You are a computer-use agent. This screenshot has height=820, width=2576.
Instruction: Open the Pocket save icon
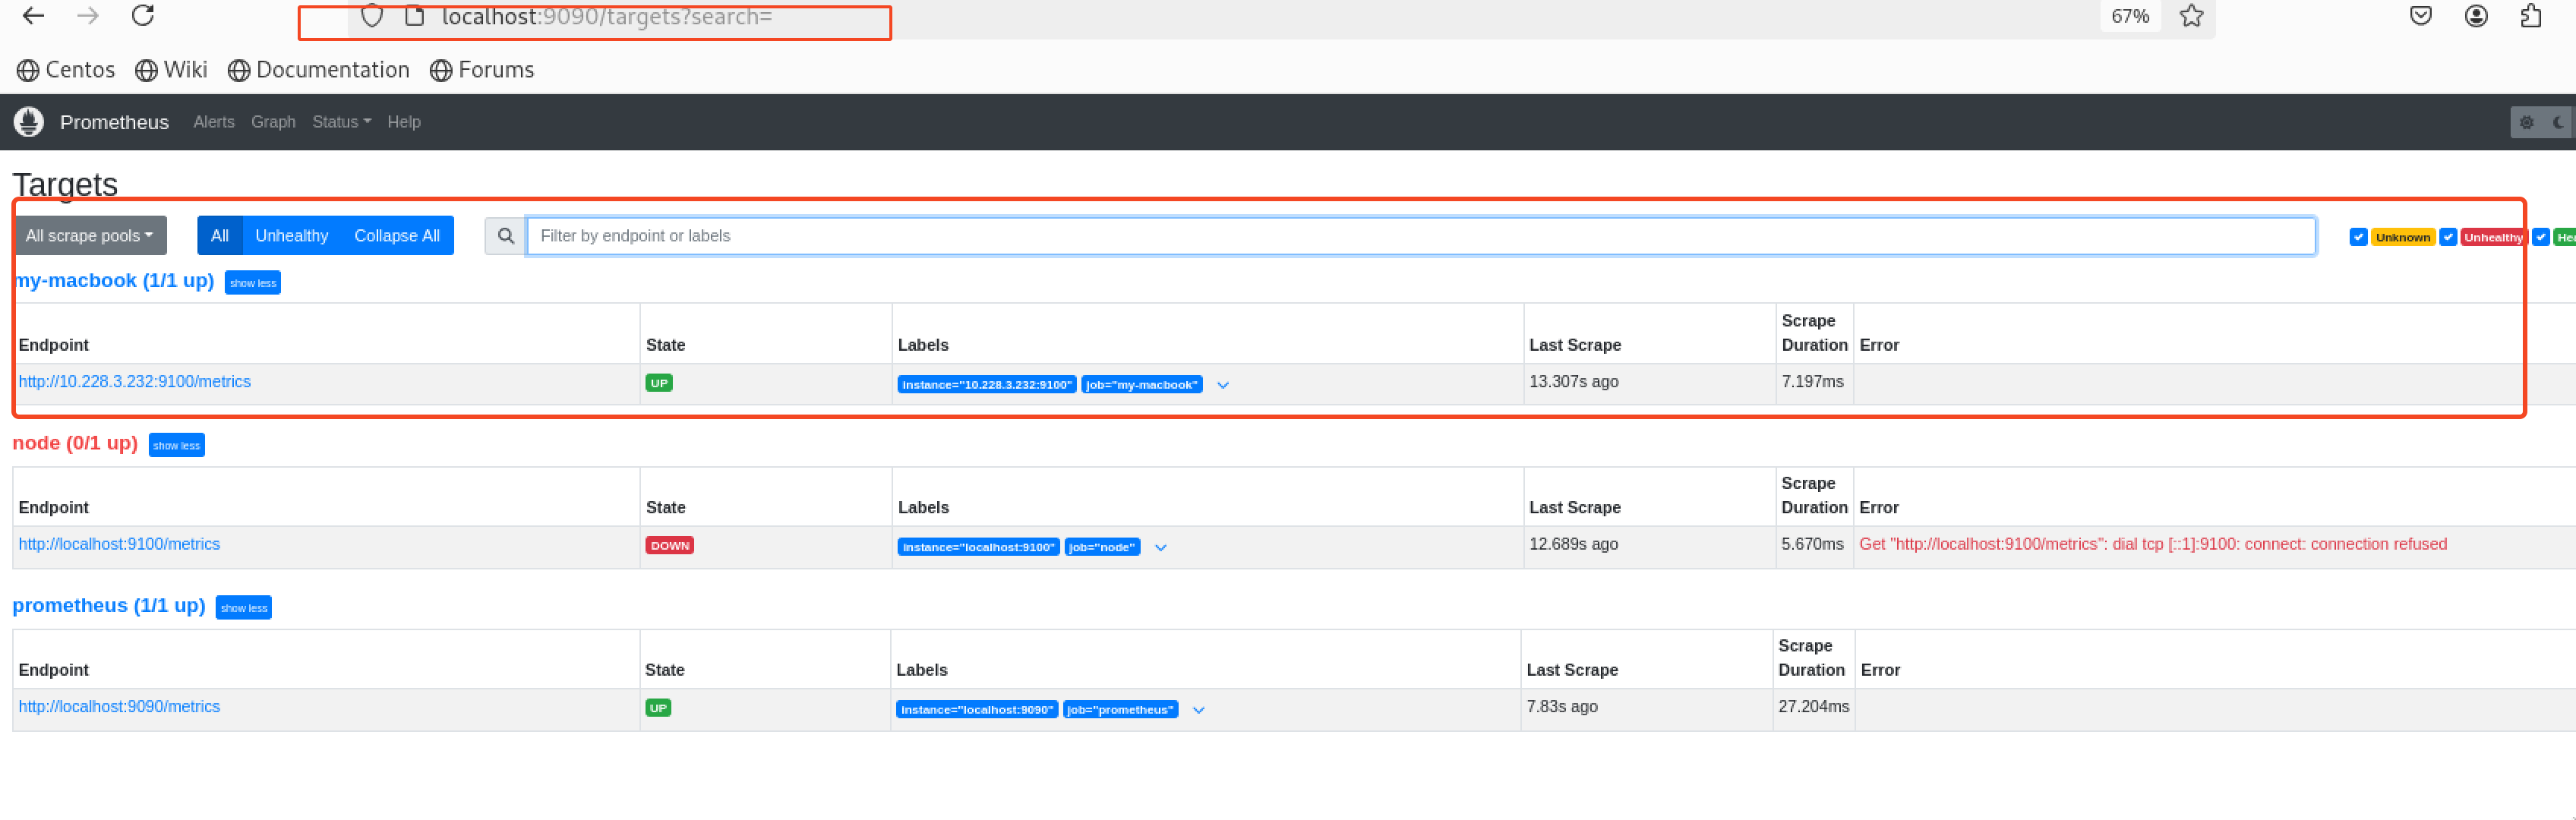2420,15
